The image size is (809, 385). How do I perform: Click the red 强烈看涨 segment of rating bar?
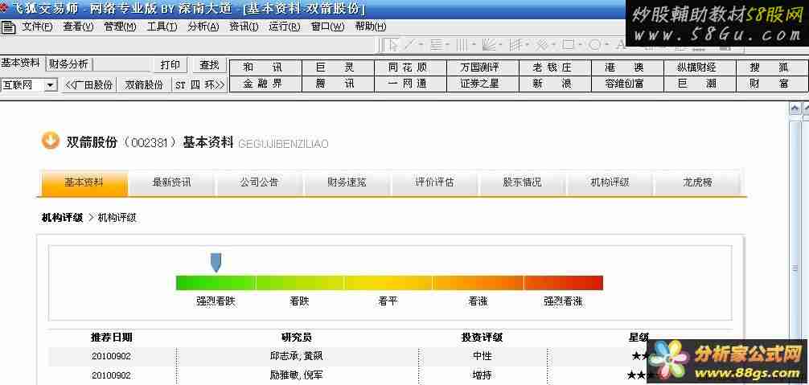click(x=564, y=283)
